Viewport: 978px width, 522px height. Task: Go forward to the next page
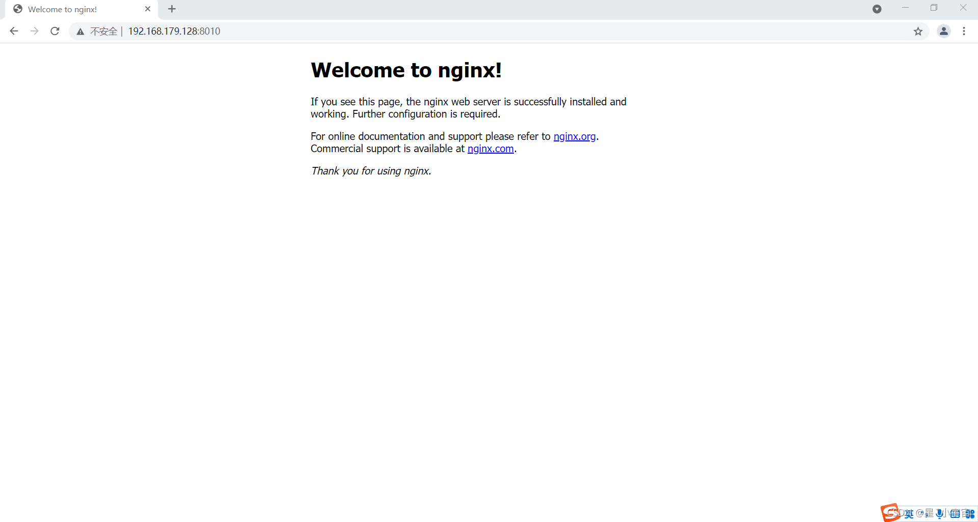34,31
